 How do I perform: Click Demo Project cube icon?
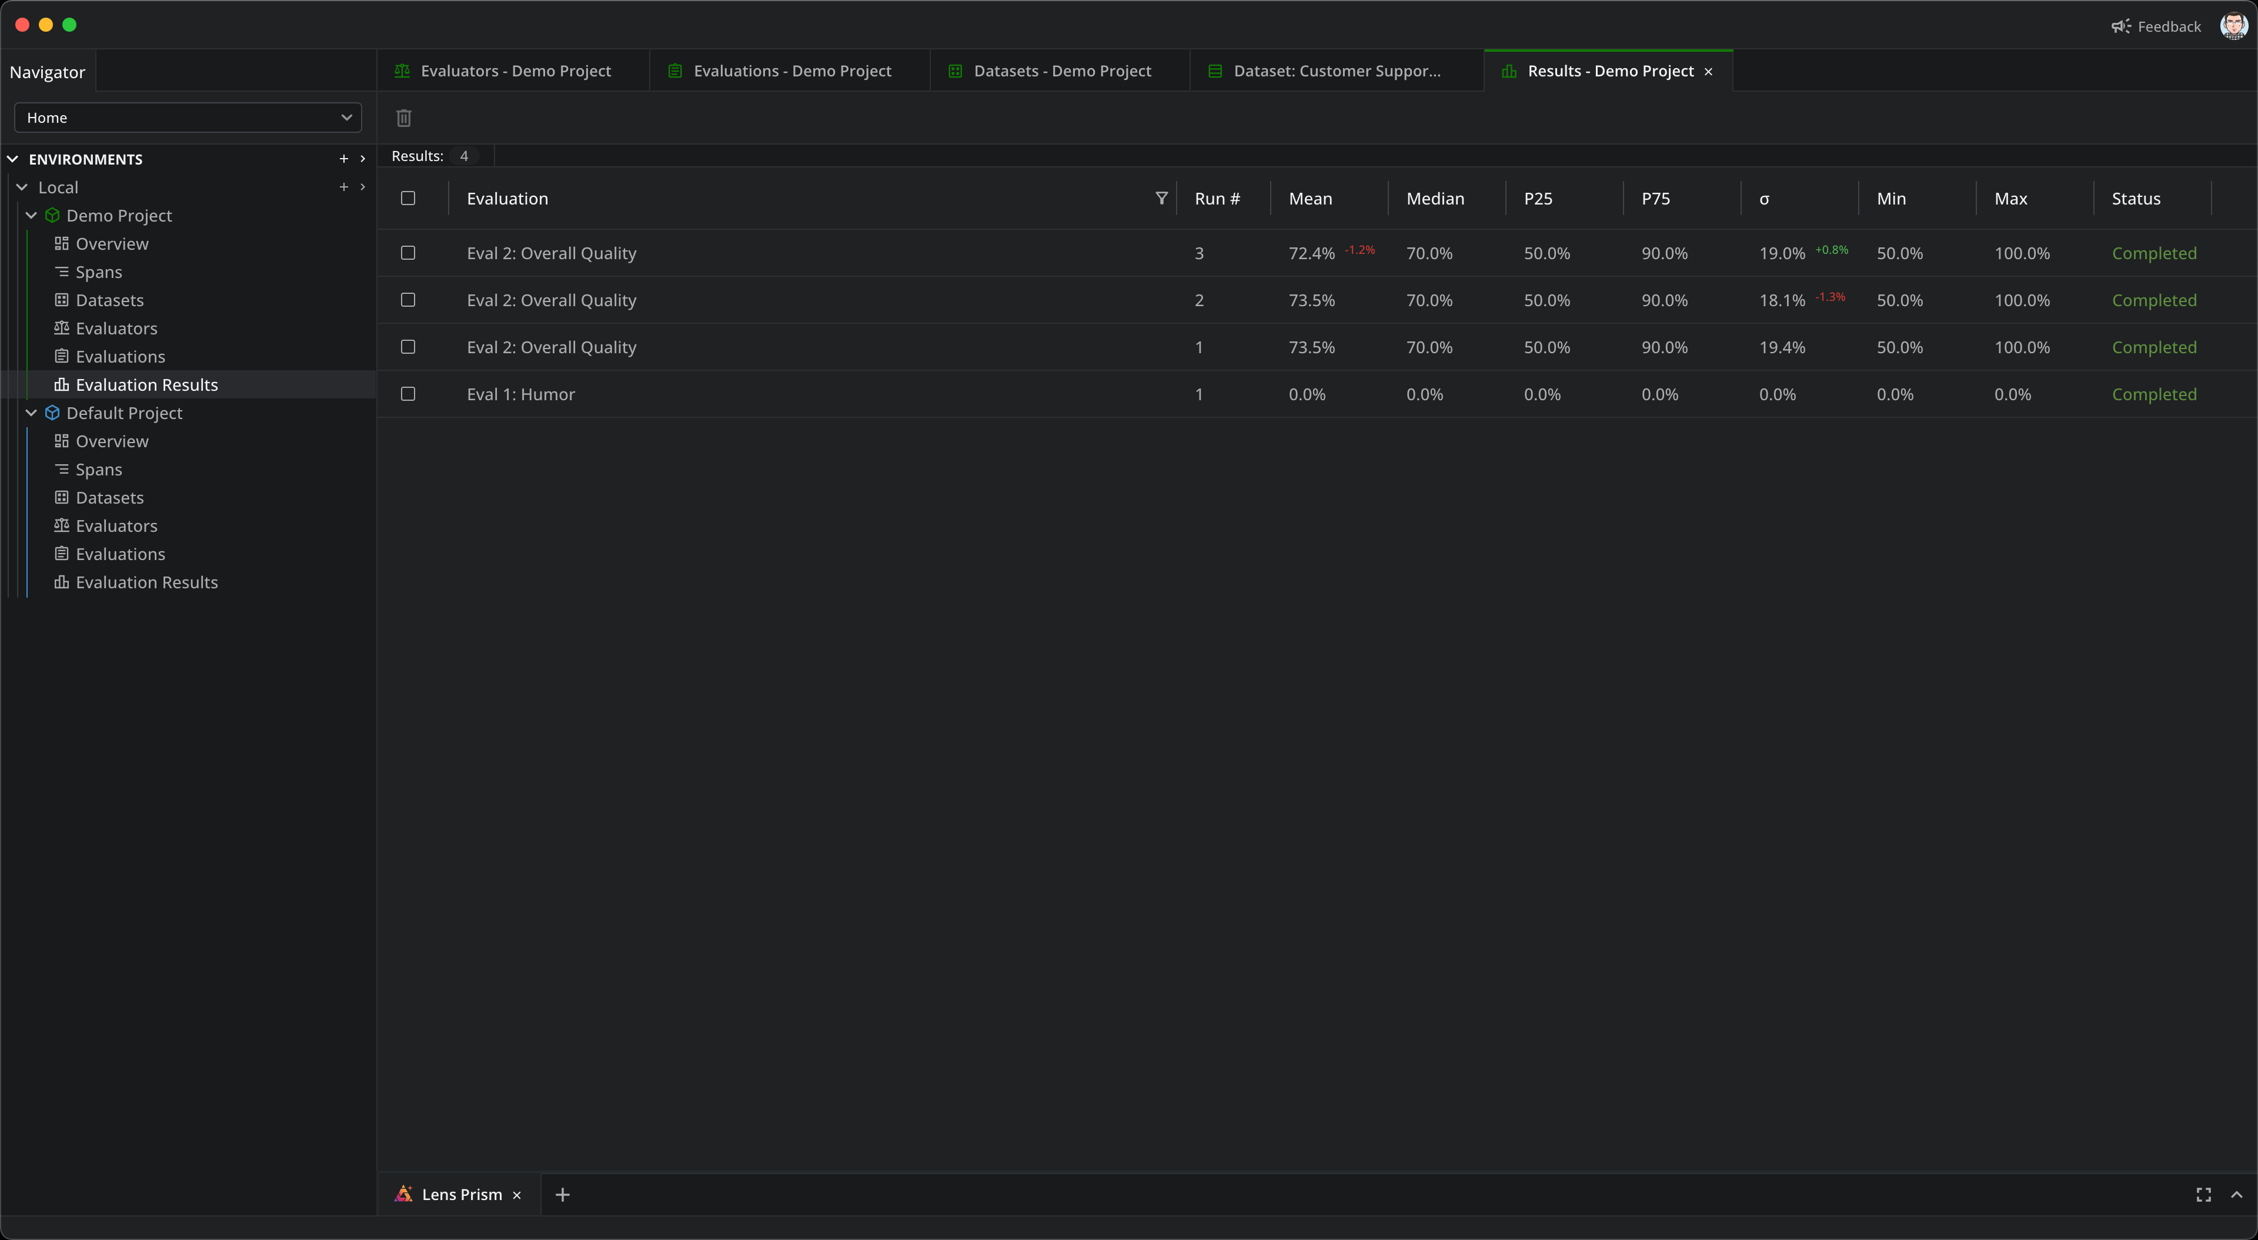tap(52, 216)
